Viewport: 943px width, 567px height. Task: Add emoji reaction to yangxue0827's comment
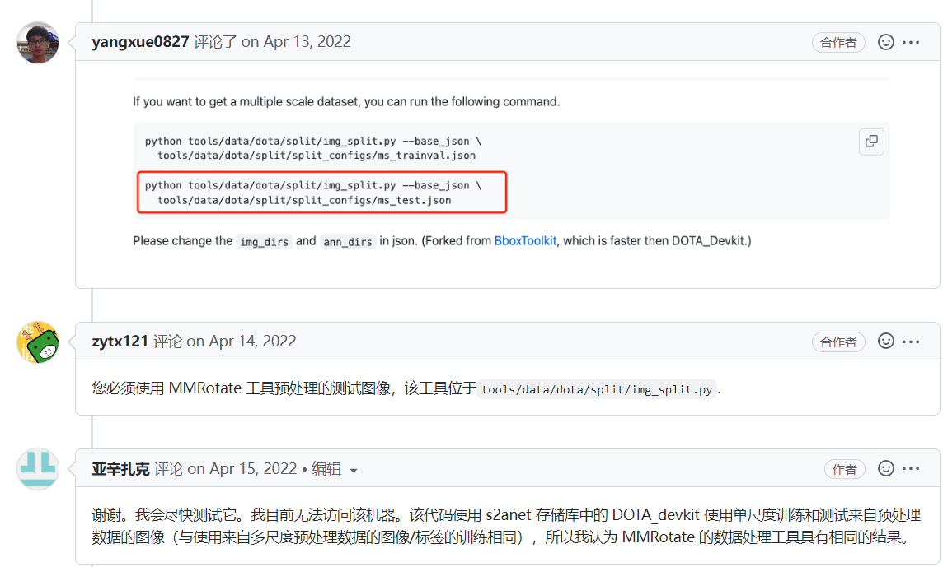click(886, 42)
